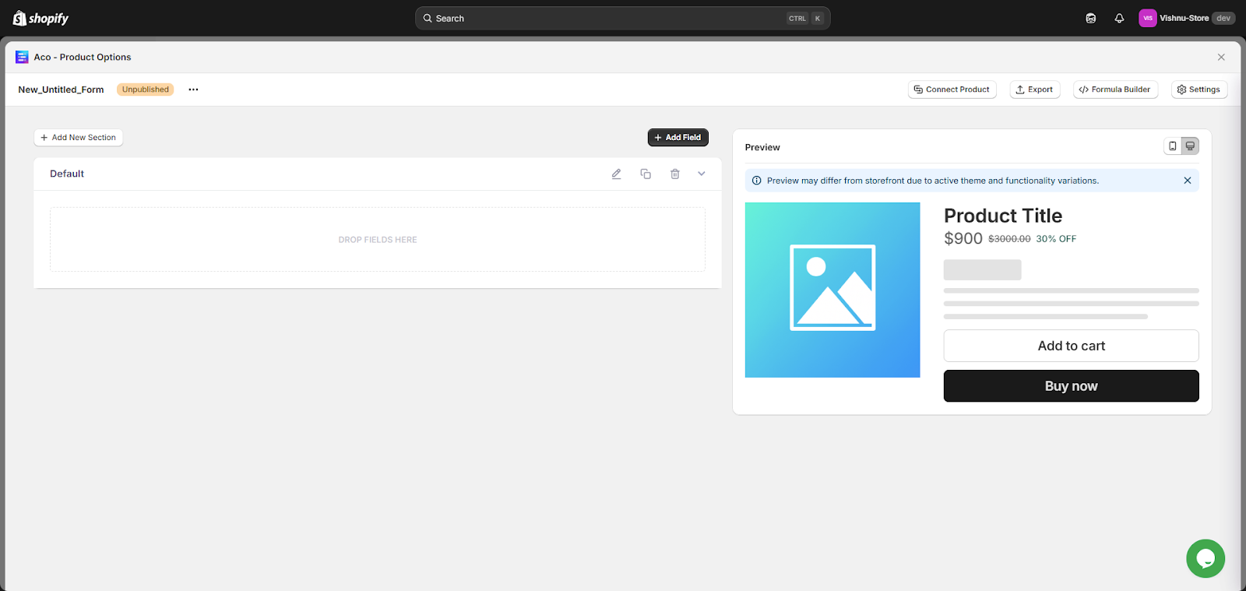
Task: Click the Connect Product button
Action: [952, 90]
